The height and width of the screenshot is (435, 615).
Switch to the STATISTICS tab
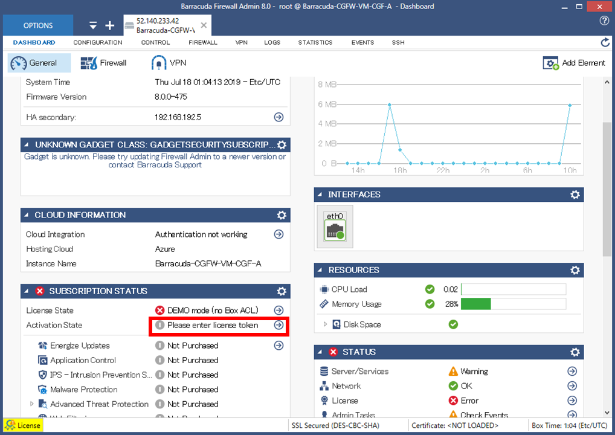(315, 42)
